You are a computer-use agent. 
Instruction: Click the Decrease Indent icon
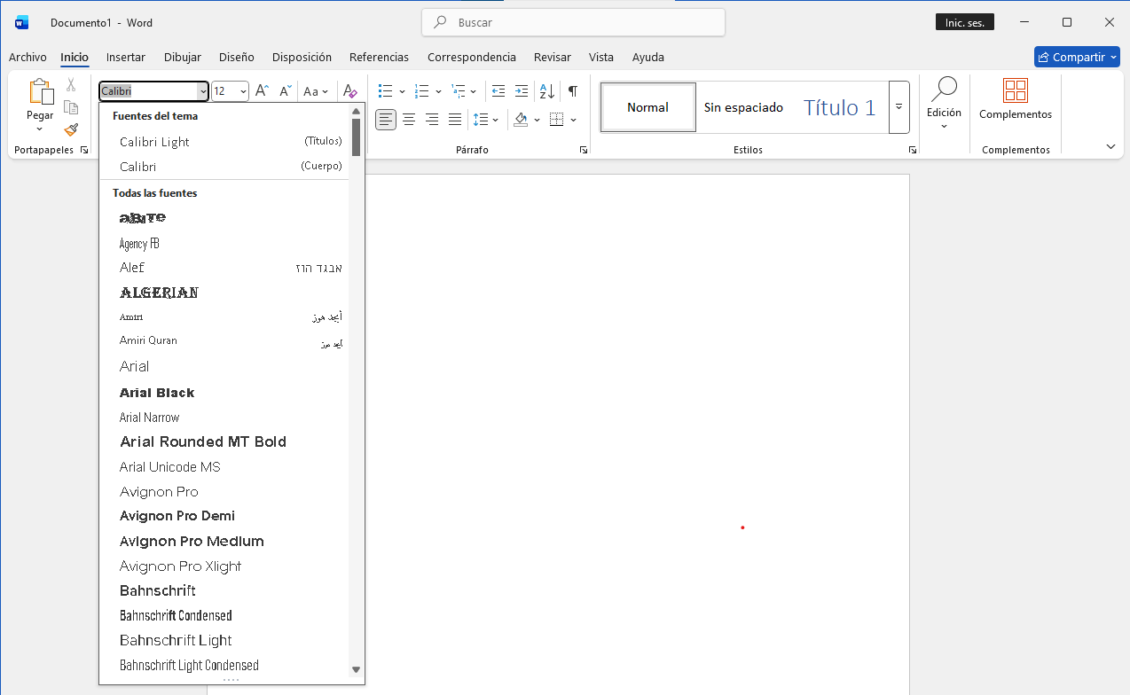(498, 91)
